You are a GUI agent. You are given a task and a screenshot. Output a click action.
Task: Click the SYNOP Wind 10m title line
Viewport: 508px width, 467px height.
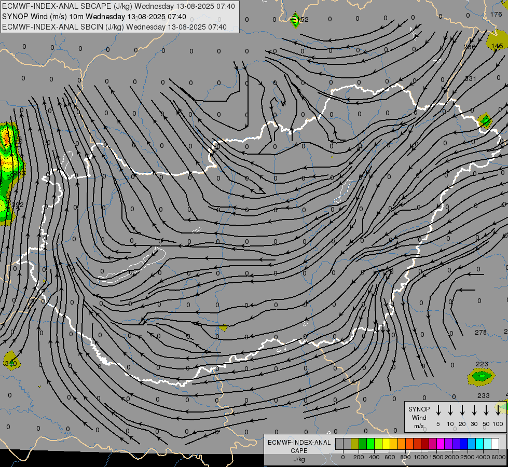[94, 17]
